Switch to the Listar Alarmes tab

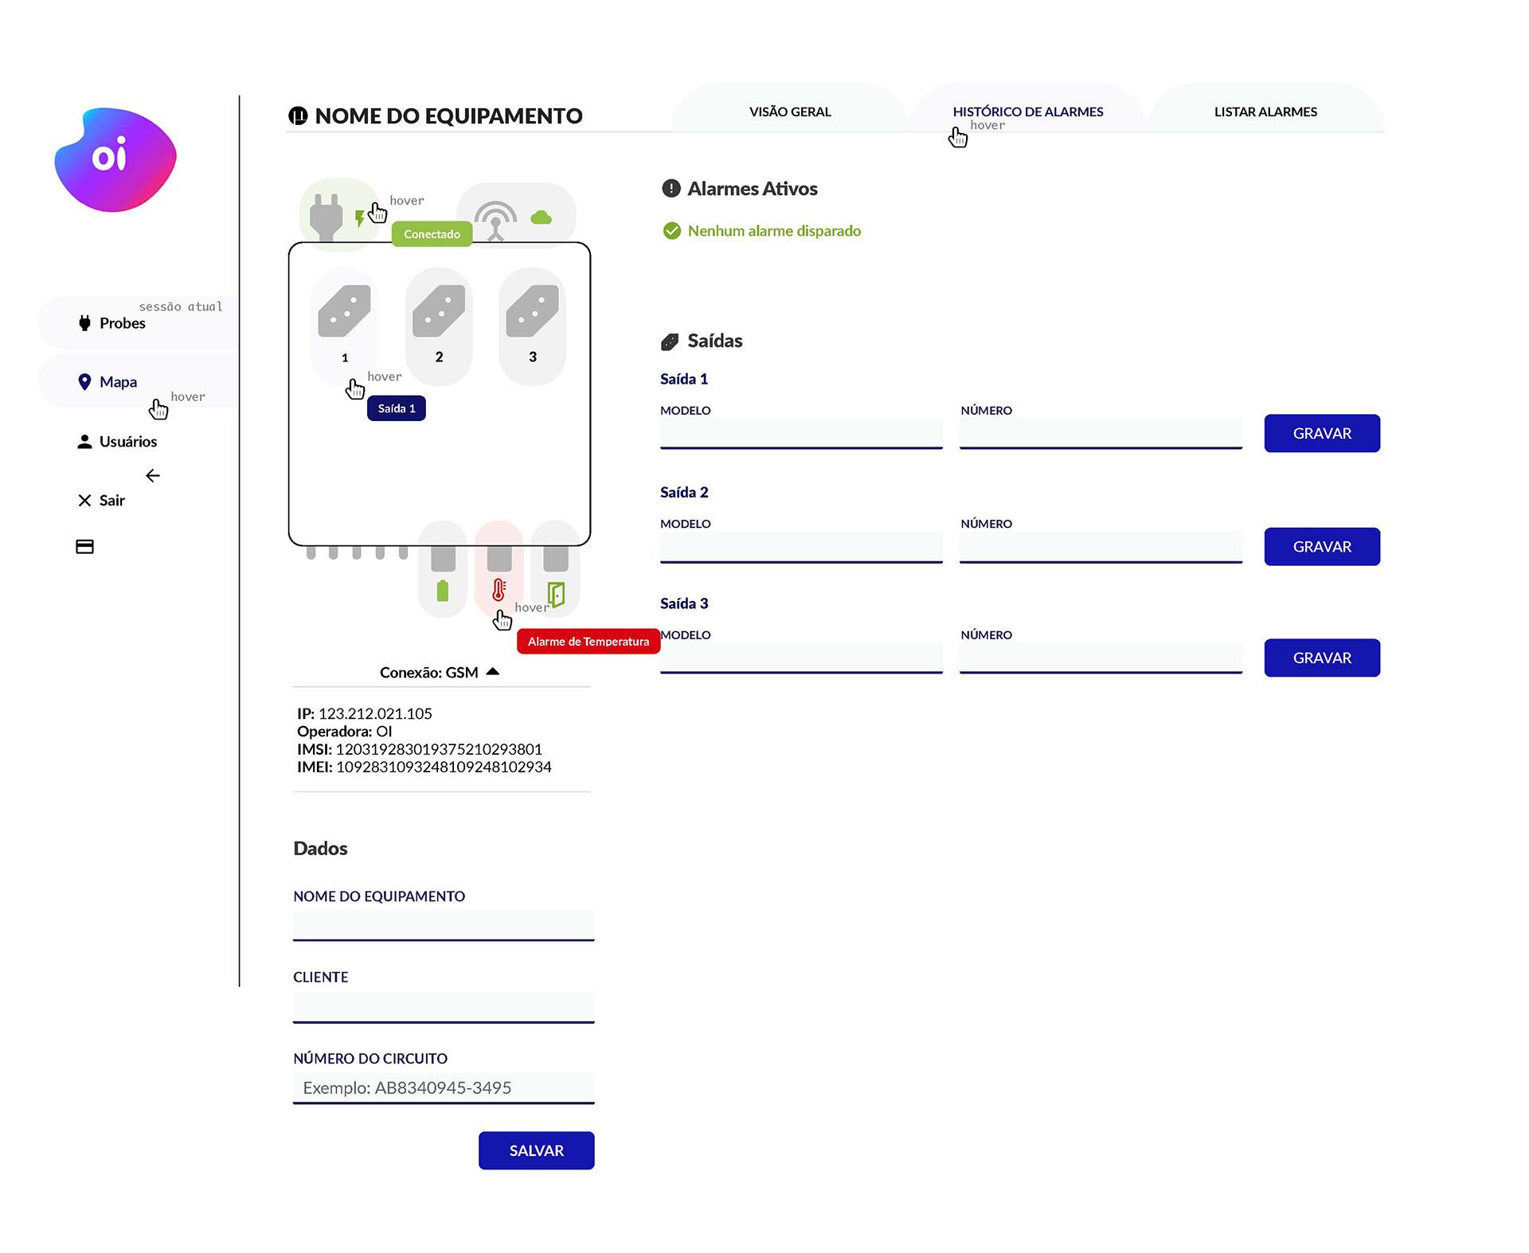pos(1265,112)
